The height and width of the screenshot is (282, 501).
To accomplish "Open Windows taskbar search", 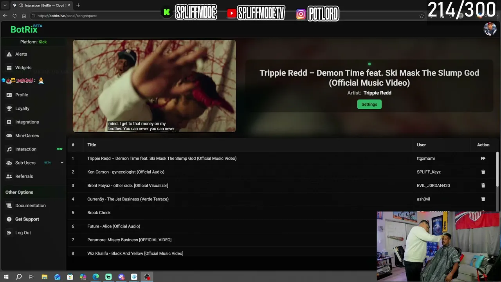I will point(18,277).
